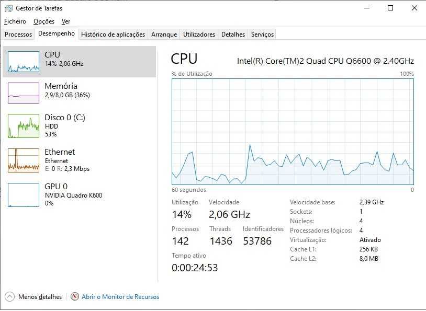Screen dimensions: 426x311
Task: Maximize the Gestor de Tarefas window
Action: pyautogui.click(x=390, y=8)
